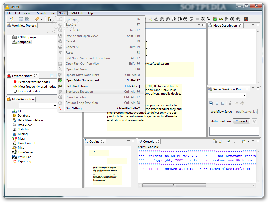Choose Open Meta Node Wizard menu entry
269x203 pixels.
101,80
